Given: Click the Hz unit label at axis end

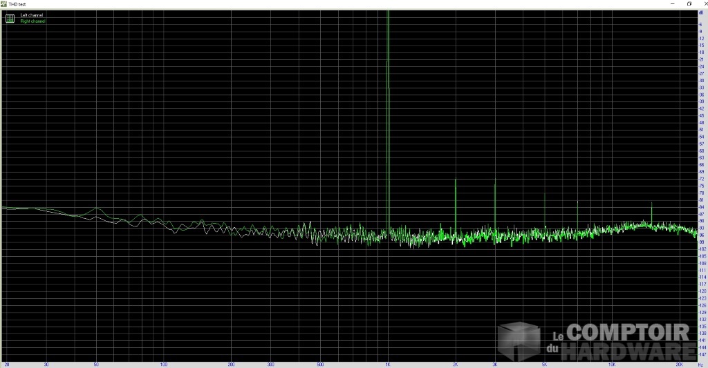Looking at the screenshot, I should pyautogui.click(x=700, y=365).
